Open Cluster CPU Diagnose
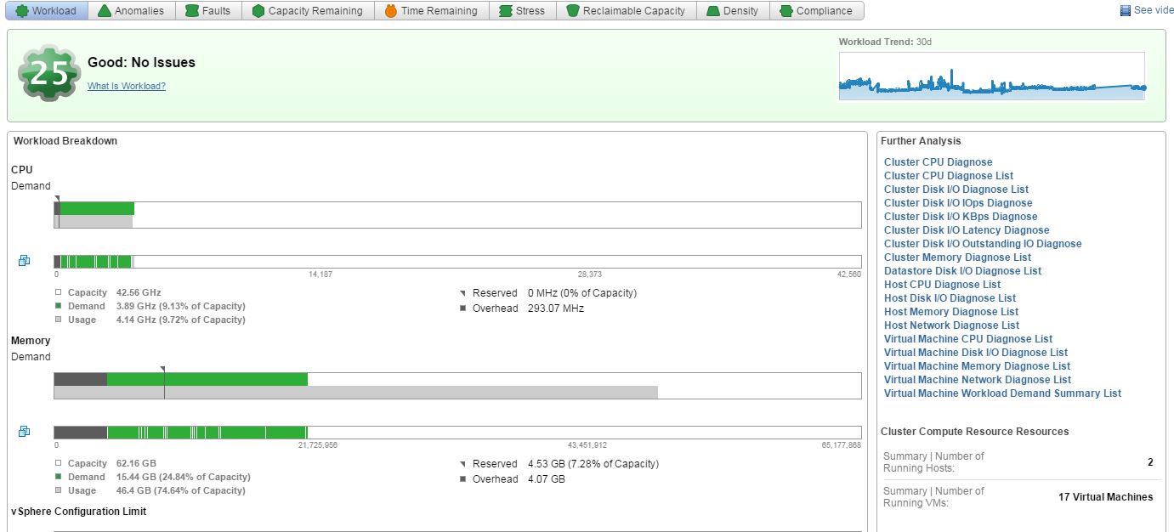This screenshot has width=1174, height=532. pos(938,162)
